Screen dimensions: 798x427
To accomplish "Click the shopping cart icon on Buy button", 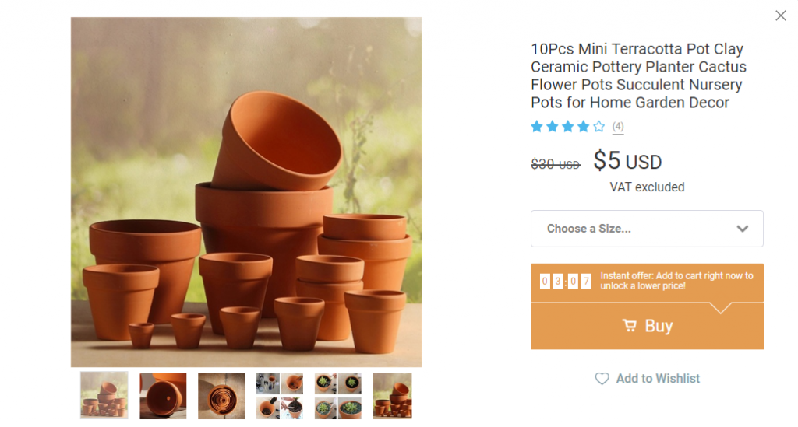I will (x=630, y=326).
